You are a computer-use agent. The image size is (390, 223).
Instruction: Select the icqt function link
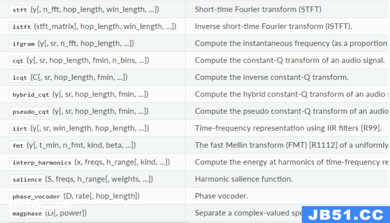coord(19,77)
